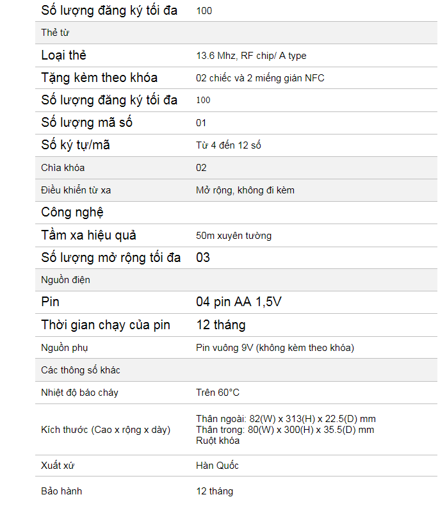Click the value 'Trên 60°C'

pos(218,392)
